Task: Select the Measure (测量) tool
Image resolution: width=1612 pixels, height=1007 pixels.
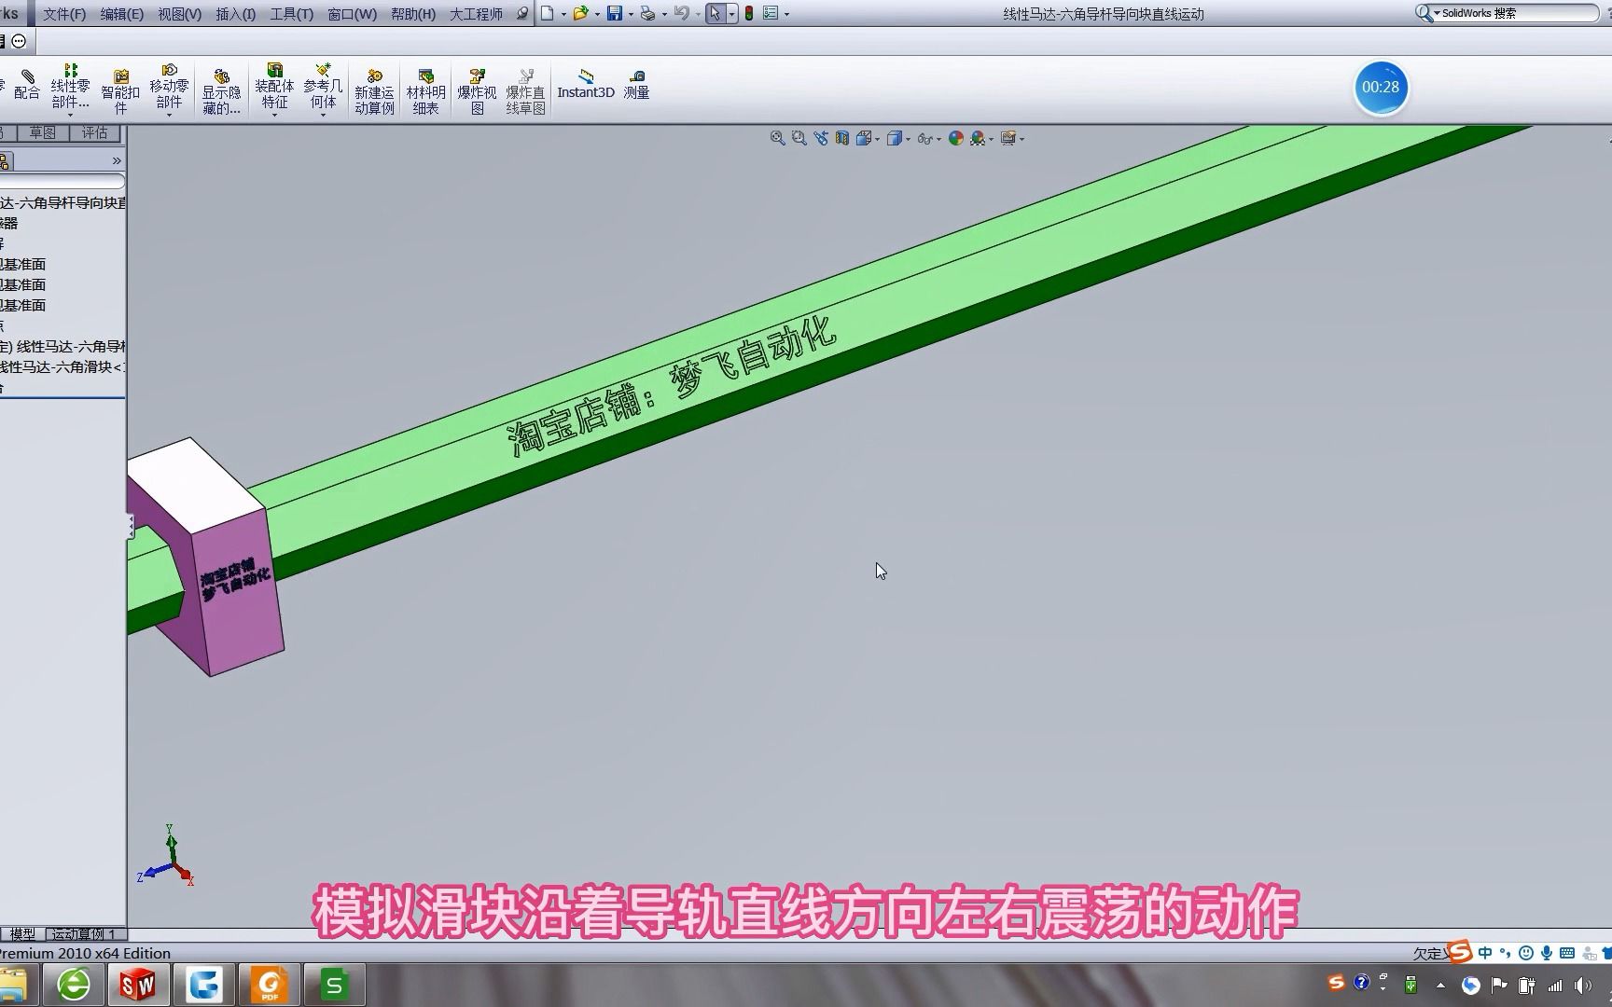Action: click(x=637, y=88)
